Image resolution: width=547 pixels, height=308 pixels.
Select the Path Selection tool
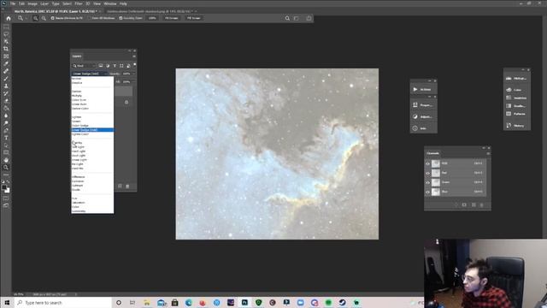point(6,145)
